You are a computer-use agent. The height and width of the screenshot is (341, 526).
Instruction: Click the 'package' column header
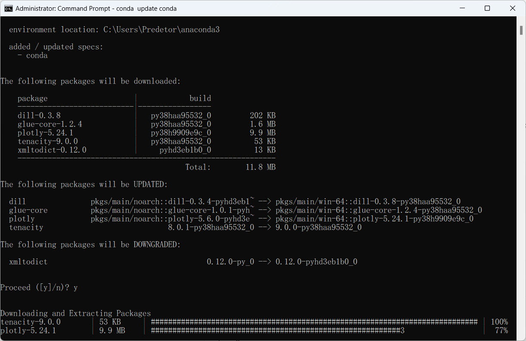tap(33, 98)
